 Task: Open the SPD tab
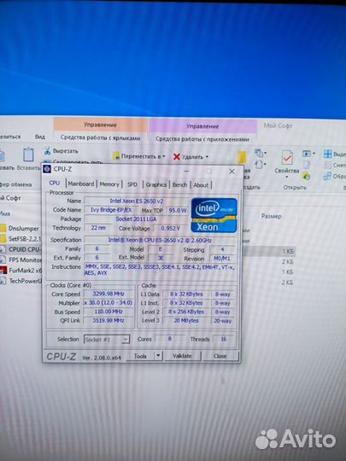(132, 184)
